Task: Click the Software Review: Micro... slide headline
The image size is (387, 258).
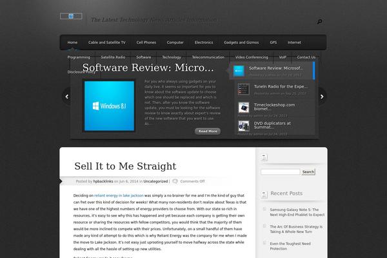Action: click(x=148, y=67)
